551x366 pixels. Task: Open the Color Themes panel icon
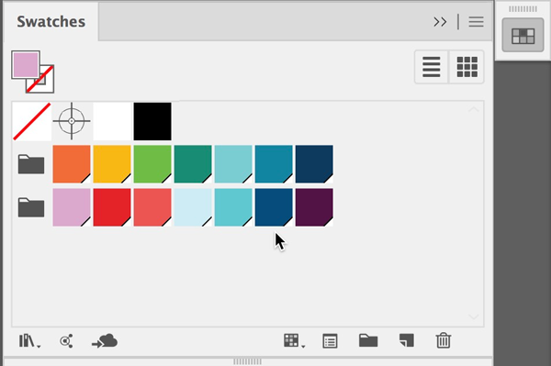point(66,340)
